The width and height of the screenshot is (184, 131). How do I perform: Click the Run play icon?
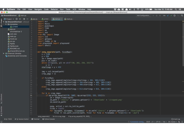153,15
